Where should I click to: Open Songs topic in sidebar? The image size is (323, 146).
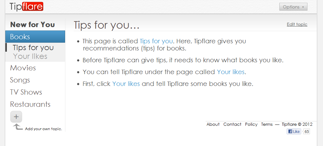[x=20, y=80]
